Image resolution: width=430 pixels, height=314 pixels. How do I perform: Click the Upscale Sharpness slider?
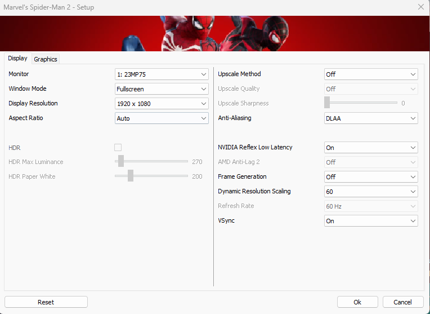[361, 103]
